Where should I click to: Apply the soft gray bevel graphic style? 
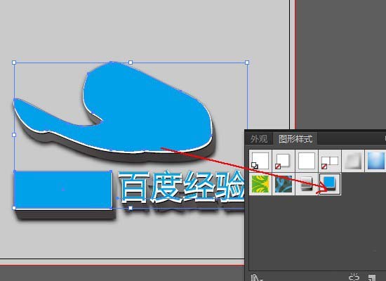(353, 161)
